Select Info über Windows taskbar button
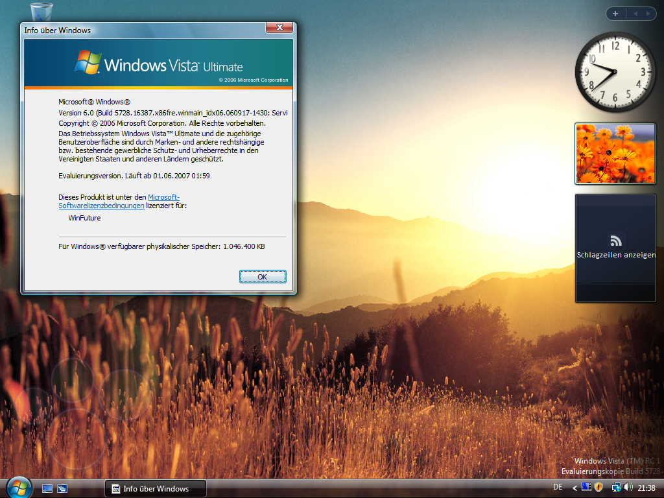 tap(156, 489)
